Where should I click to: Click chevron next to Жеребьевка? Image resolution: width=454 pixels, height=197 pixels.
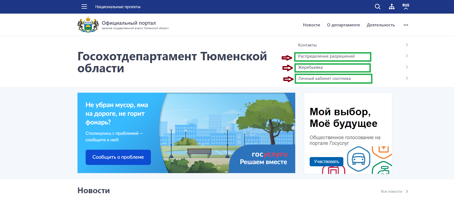[x=407, y=67]
